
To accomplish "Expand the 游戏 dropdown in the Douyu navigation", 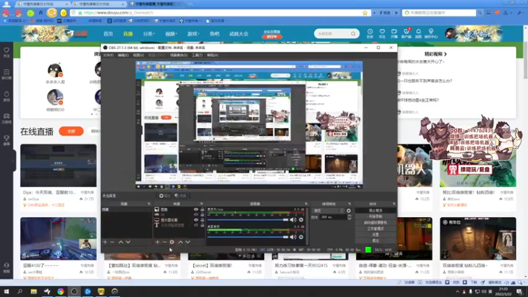I will (193, 34).
